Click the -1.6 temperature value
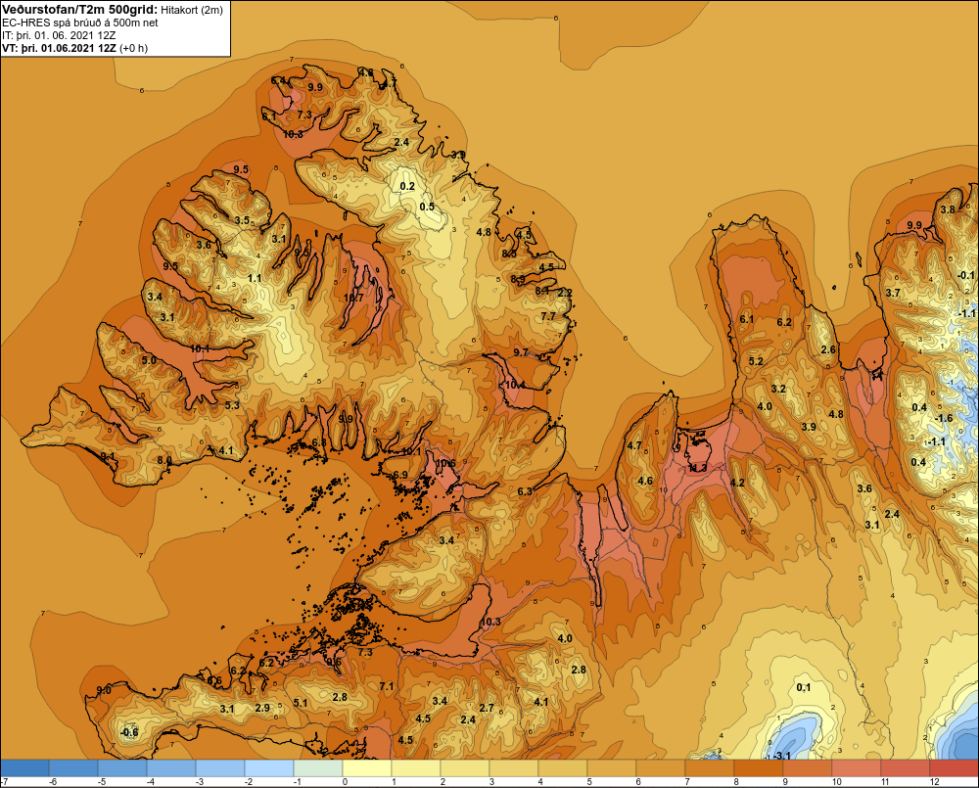Screen dimensions: 979x788 [944, 418]
